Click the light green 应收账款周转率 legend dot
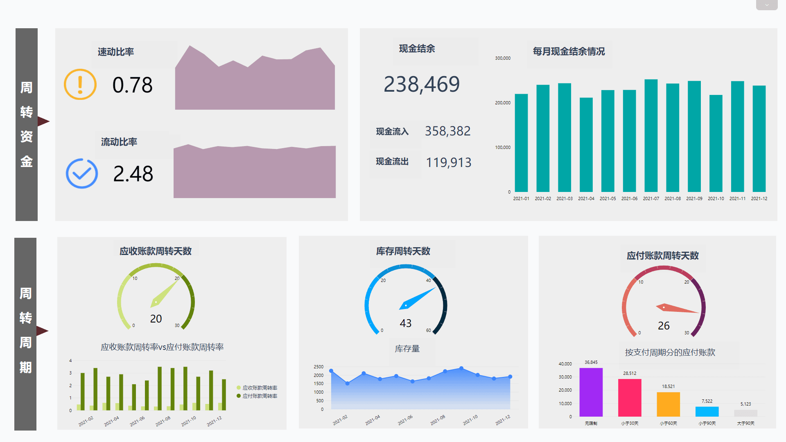The image size is (786, 442). pyautogui.click(x=239, y=388)
